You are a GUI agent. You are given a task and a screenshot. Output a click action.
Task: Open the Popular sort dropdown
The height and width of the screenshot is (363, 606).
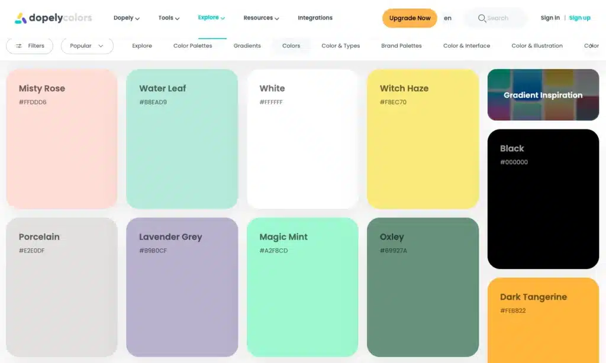tap(87, 46)
